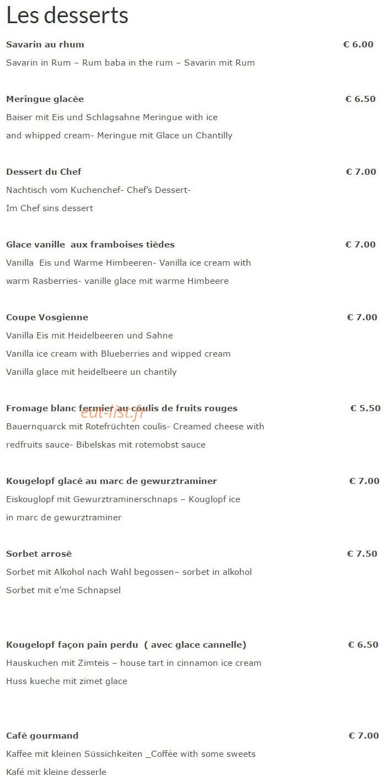Select 'Kougelopf glacé au marc de gewurztraminer'
The height and width of the screenshot is (775, 388).
click(112, 481)
